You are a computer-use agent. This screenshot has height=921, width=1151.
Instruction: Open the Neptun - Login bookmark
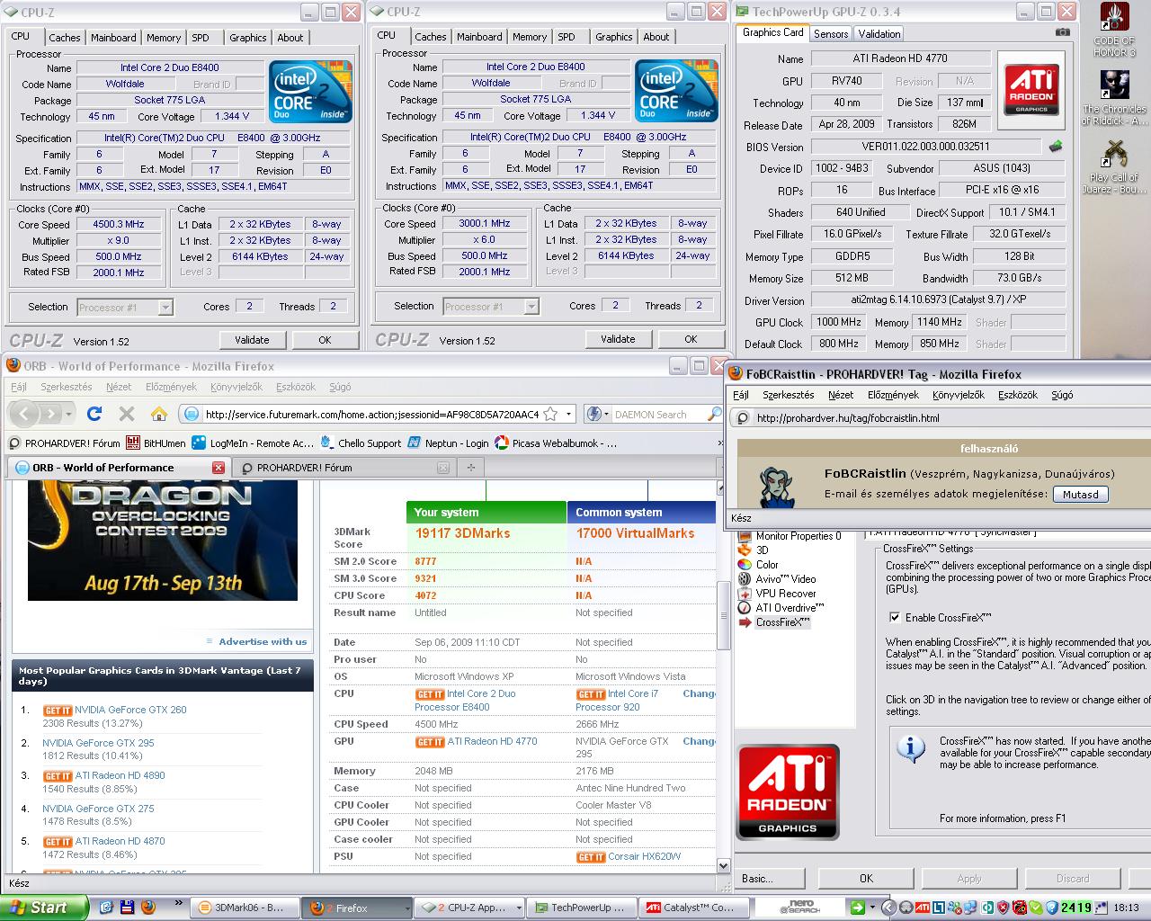point(448,443)
